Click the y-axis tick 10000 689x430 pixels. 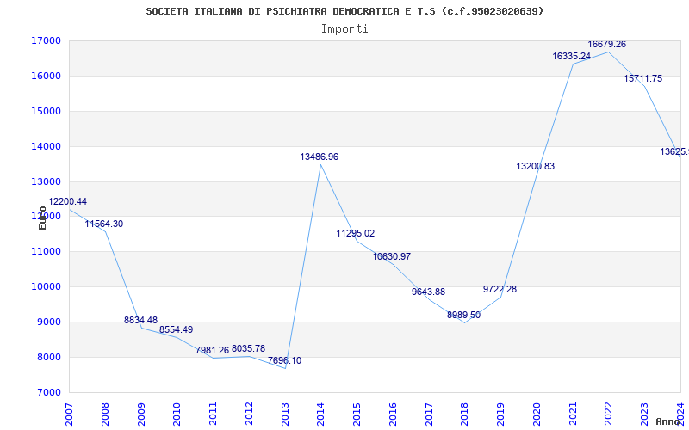46,287
